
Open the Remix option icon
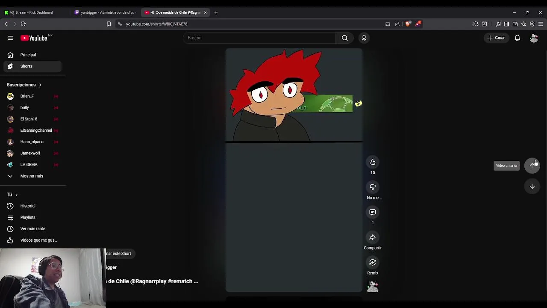point(373,263)
